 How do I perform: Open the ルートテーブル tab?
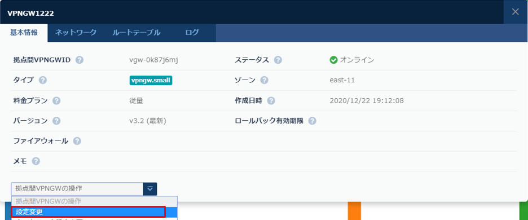click(137, 33)
